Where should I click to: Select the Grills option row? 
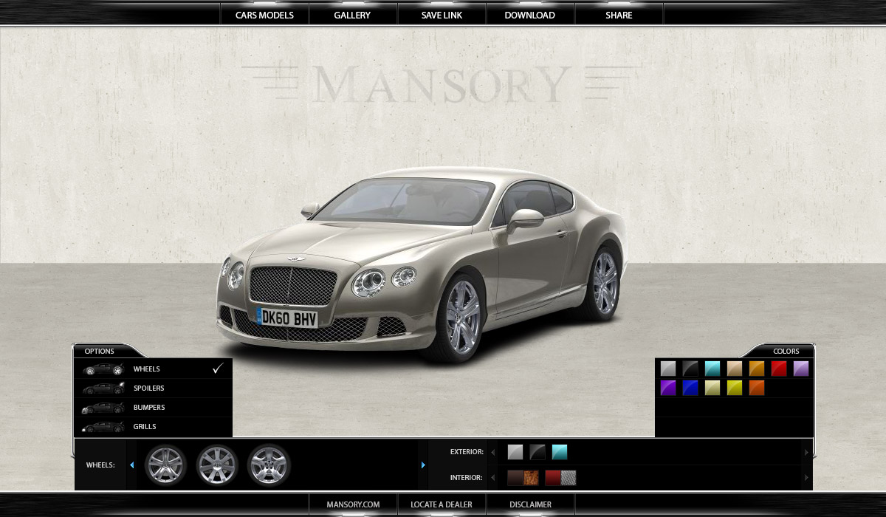point(153,426)
